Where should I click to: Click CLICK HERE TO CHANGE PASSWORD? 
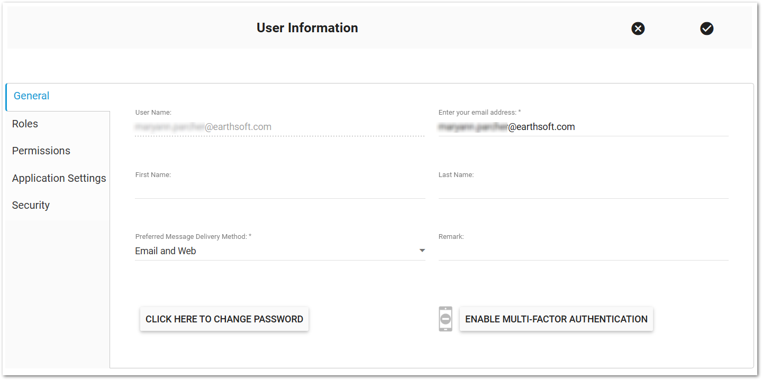point(224,319)
